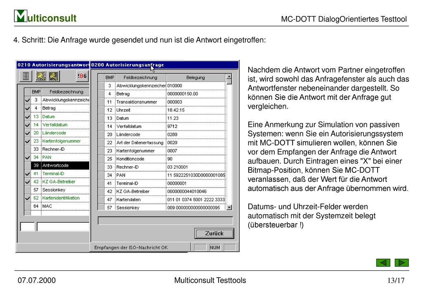Toggle checkmark for Verfalldatum row in 0210 window

[x=27, y=125]
